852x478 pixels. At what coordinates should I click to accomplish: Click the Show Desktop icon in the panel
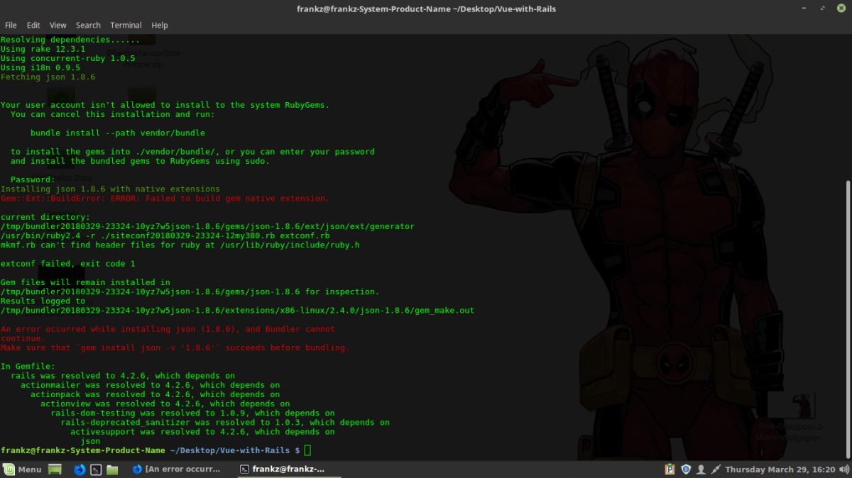pyautogui.click(x=55, y=469)
